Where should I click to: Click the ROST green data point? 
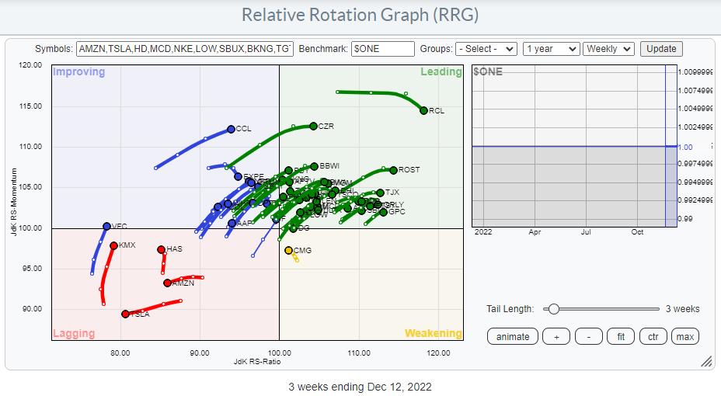393,170
